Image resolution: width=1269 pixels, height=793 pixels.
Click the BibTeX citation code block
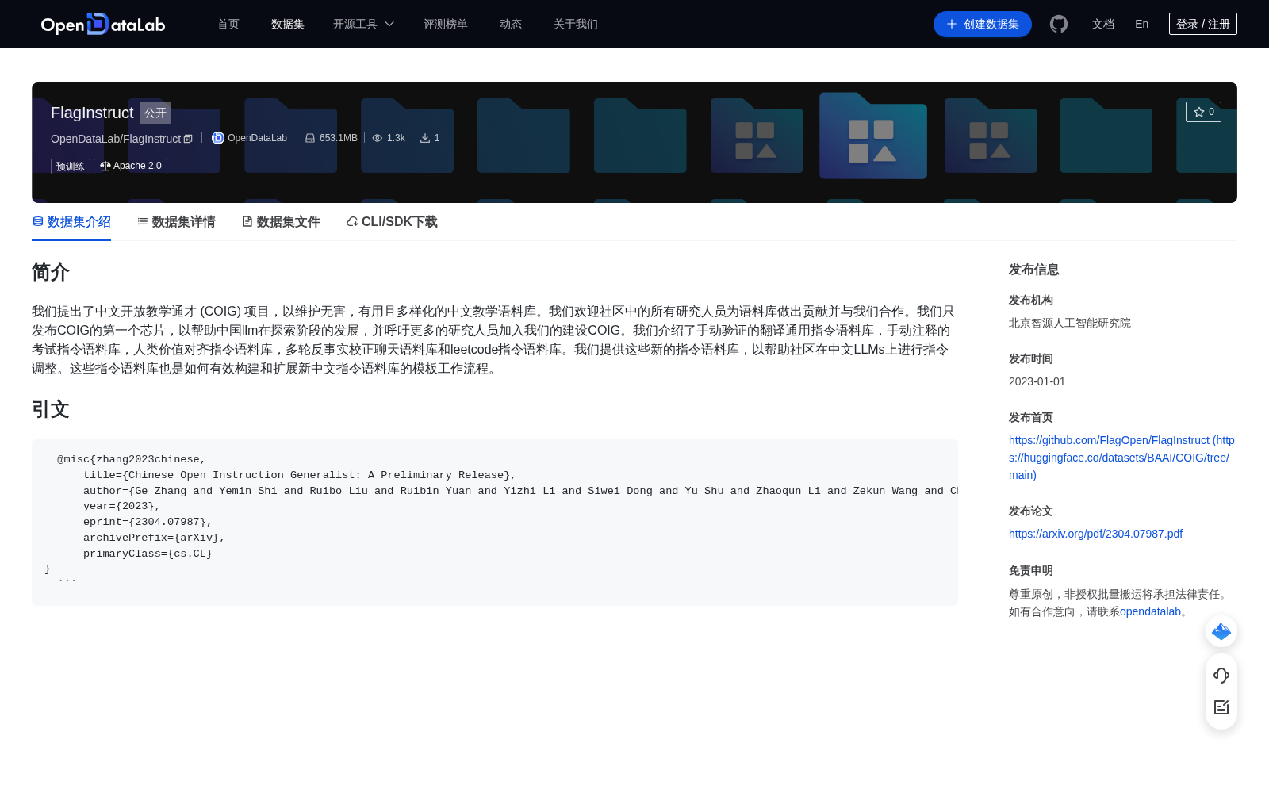[495, 523]
